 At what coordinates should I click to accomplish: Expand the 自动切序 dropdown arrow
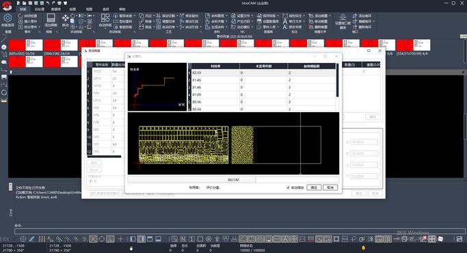point(177,27)
